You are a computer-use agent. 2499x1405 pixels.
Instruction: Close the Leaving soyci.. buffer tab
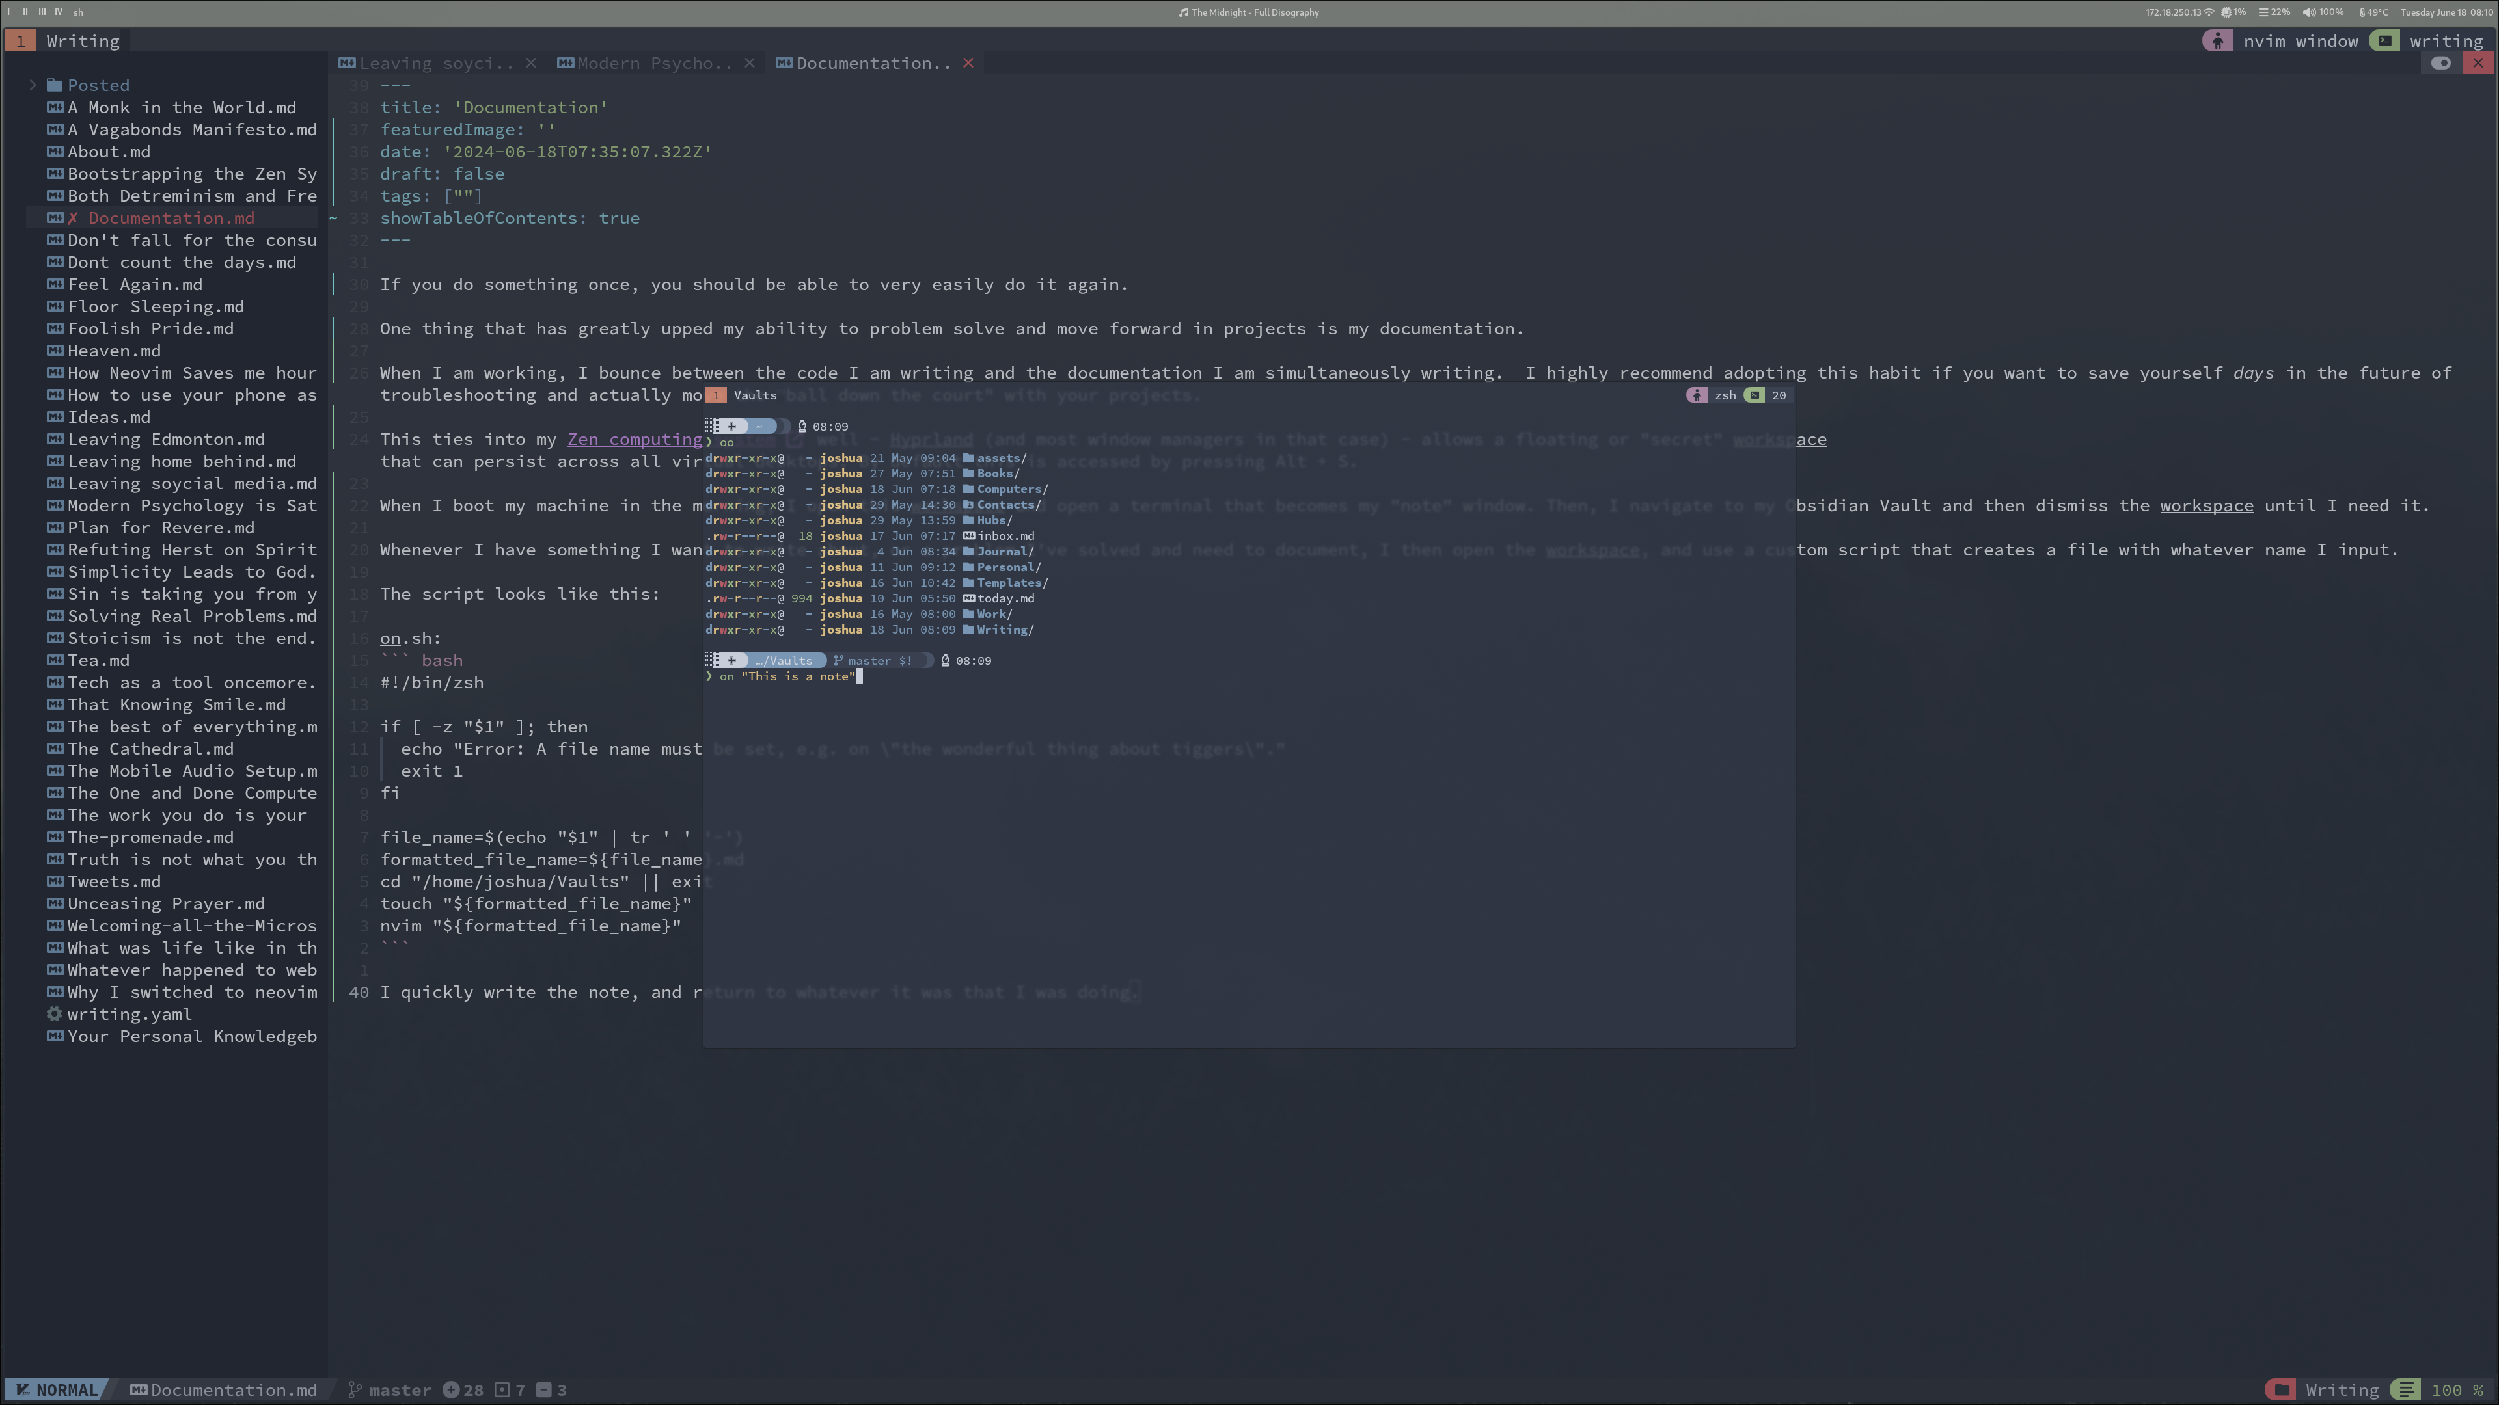coord(530,63)
